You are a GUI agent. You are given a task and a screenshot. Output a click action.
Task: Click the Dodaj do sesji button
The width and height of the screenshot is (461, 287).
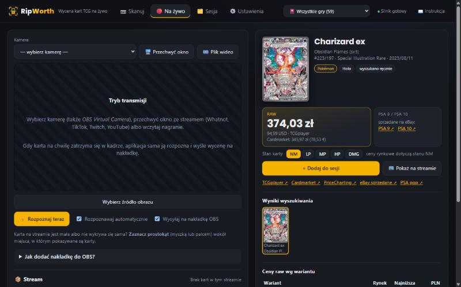(x=321, y=168)
